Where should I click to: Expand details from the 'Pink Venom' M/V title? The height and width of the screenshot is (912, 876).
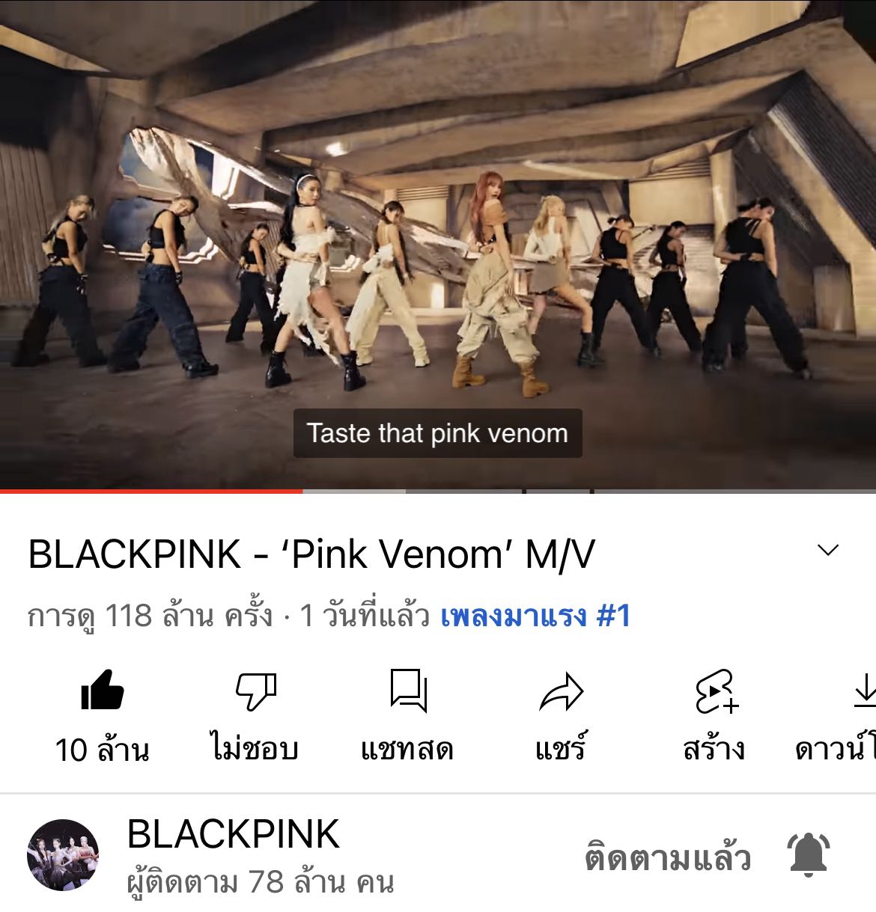point(311,554)
